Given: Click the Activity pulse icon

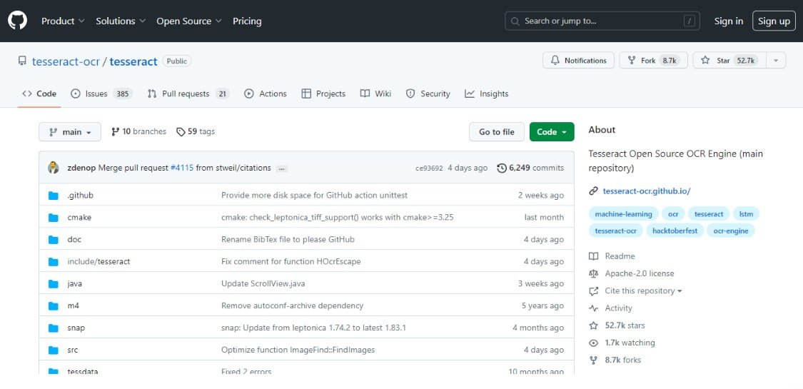Looking at the screenshot, I should coord(594,308).
